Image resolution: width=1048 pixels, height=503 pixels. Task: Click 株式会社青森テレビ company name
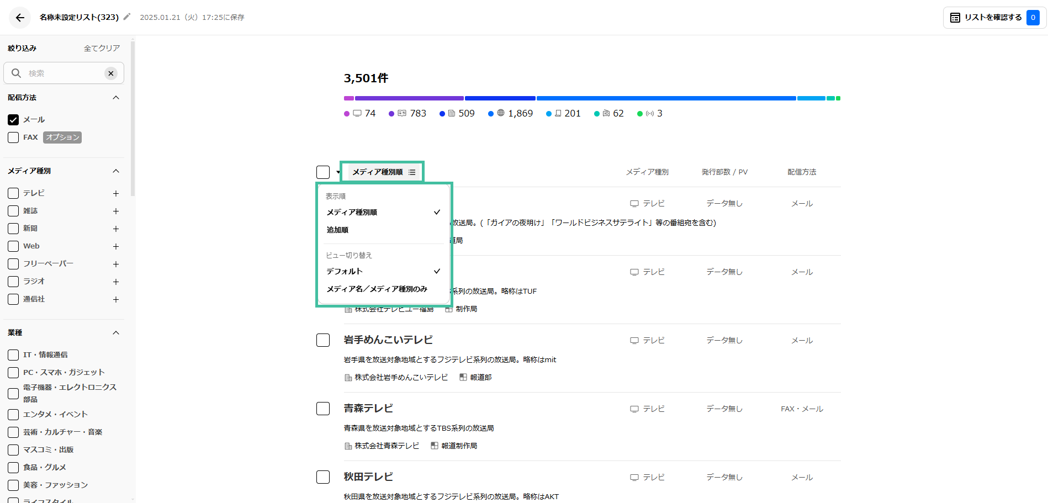click(x=387, y=446)
